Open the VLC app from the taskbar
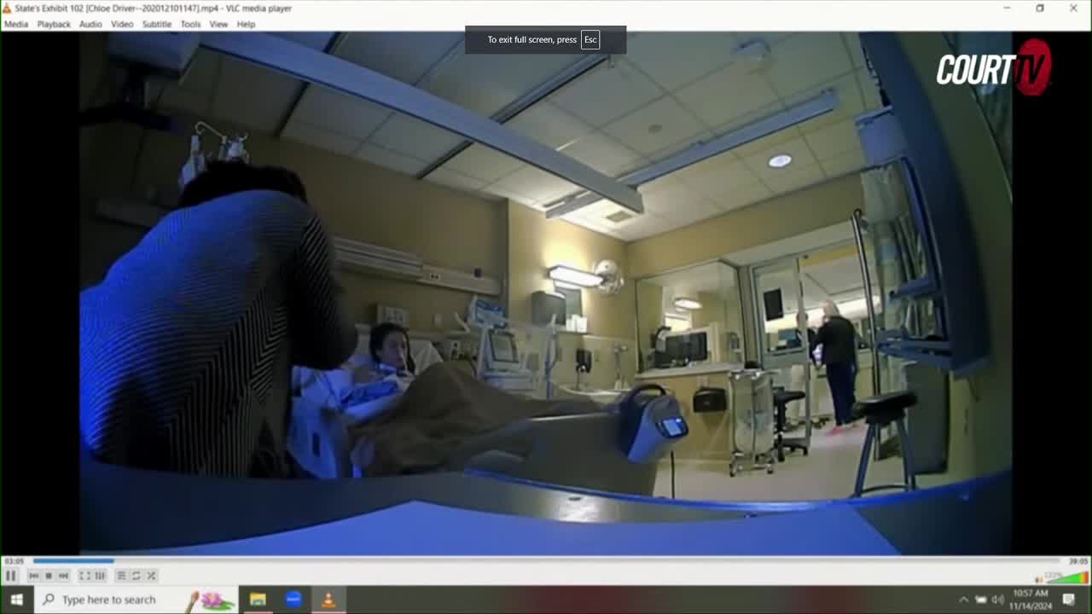1092x614 pixels. [328, 600]
